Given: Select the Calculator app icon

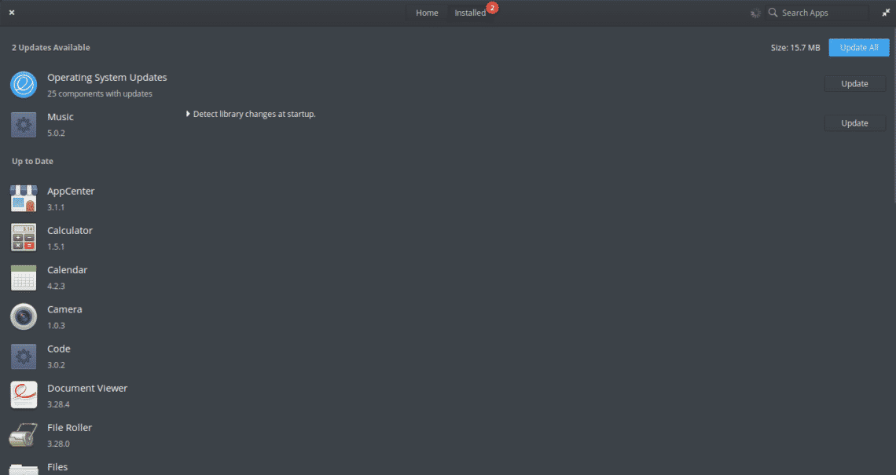Looking at the screenshot, I should [x=24, y=237].
